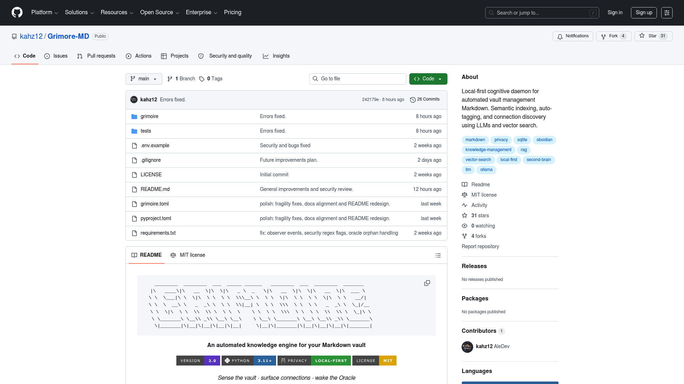The image size is (684, 384).
Task: Select the README tab
Action: click(x=146, y=255)
